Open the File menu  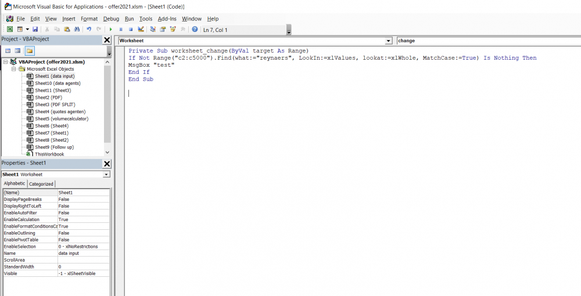[x=21, y=19]
